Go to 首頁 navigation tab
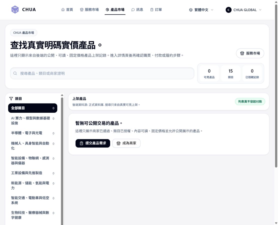 [67, 9]
